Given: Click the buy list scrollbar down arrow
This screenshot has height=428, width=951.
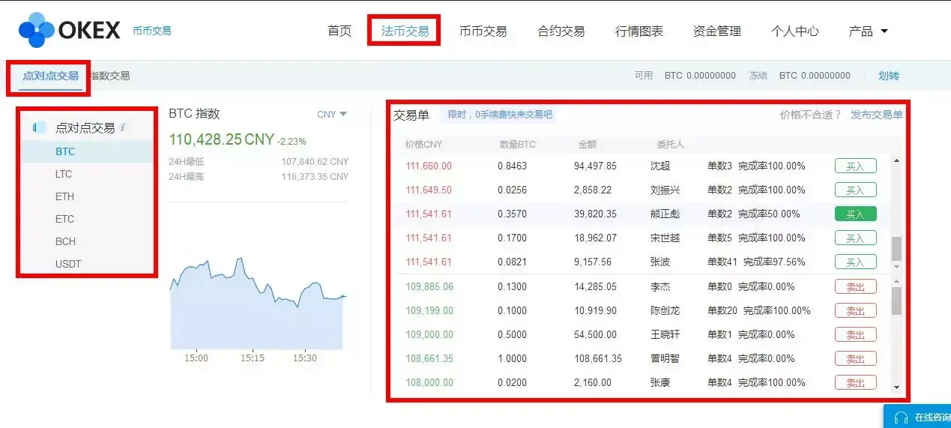Looking at the screenshot, I should click(x=896, y=267).
